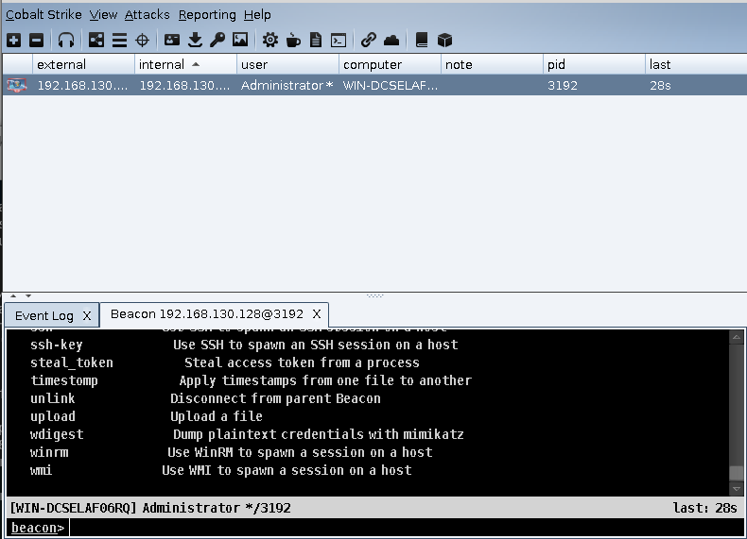Click the document icon for Office macro

[316, 40]
